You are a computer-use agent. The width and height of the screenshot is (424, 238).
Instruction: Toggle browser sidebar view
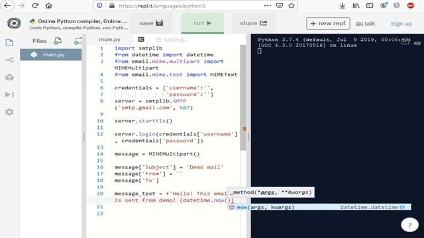click(x=370, y=6)
